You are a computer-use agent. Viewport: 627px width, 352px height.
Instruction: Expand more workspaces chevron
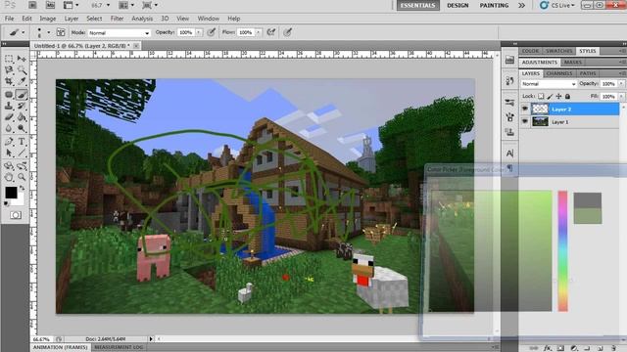pos(521,5)
